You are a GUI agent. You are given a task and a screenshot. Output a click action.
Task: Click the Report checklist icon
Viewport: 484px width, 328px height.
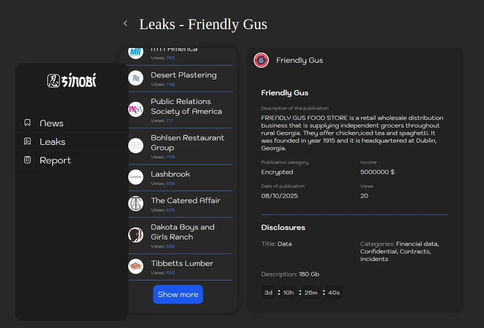[x=28, y=160]
